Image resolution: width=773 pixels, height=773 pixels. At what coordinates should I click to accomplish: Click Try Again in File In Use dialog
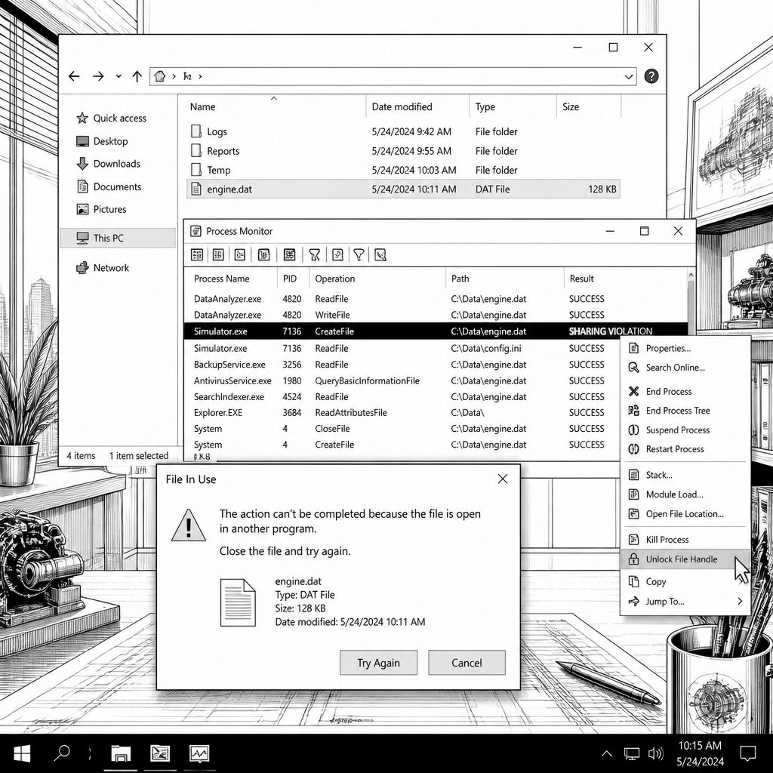[x=379, y=663]
